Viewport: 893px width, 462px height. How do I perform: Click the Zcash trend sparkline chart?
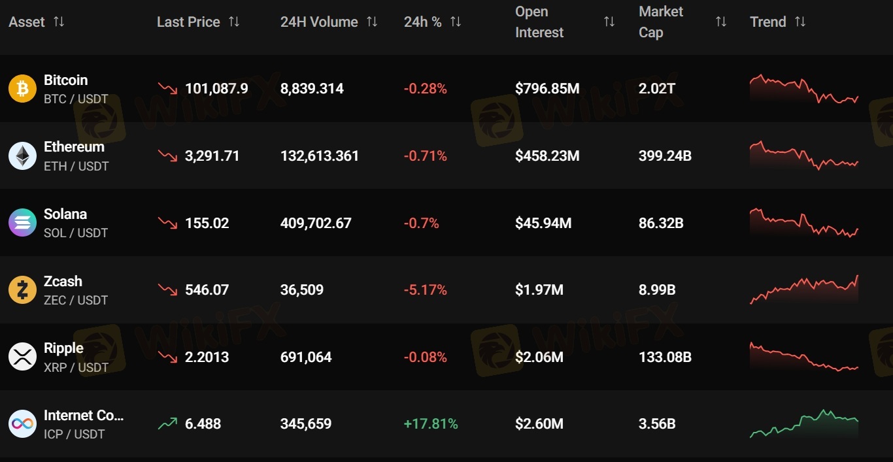(803, 290)
